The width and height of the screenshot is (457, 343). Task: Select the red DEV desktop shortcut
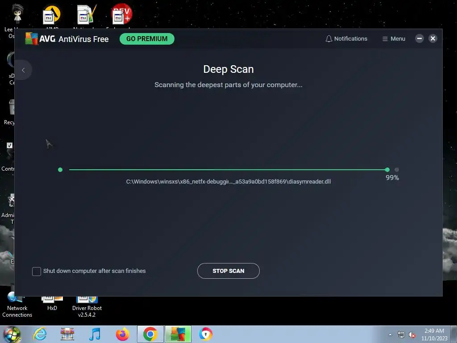(121, 16)
